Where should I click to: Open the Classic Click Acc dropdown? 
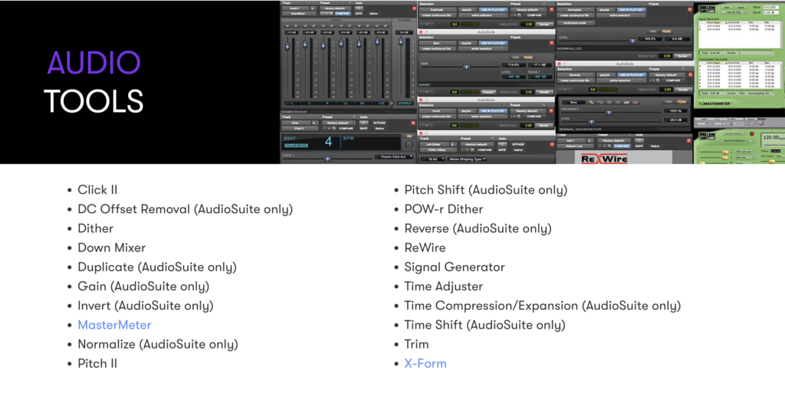394,156
